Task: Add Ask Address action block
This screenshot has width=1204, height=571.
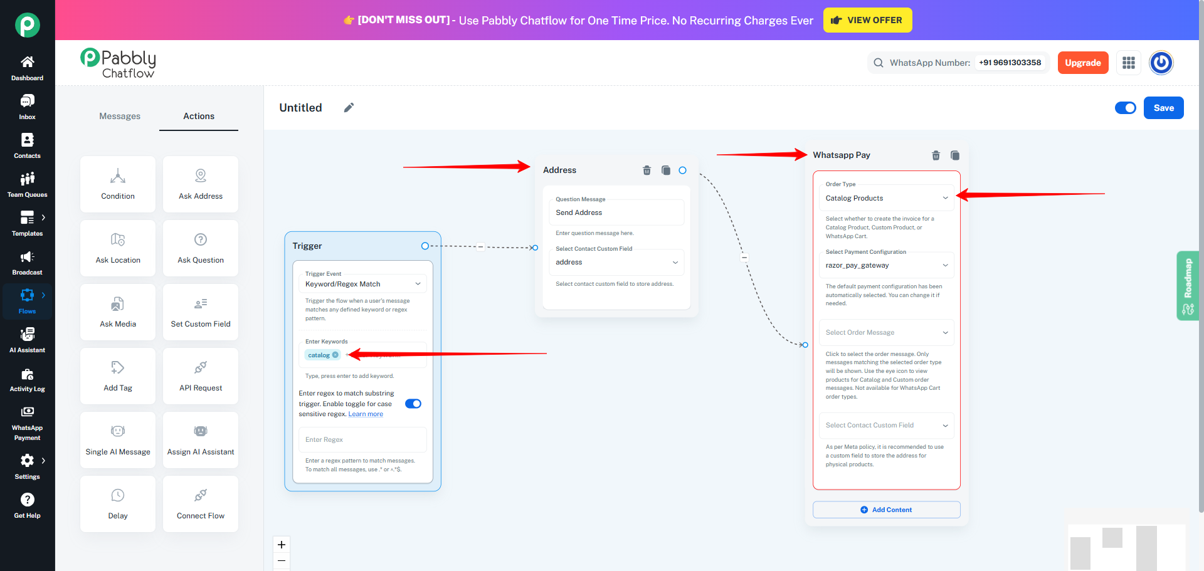Action: coord(201,184)
